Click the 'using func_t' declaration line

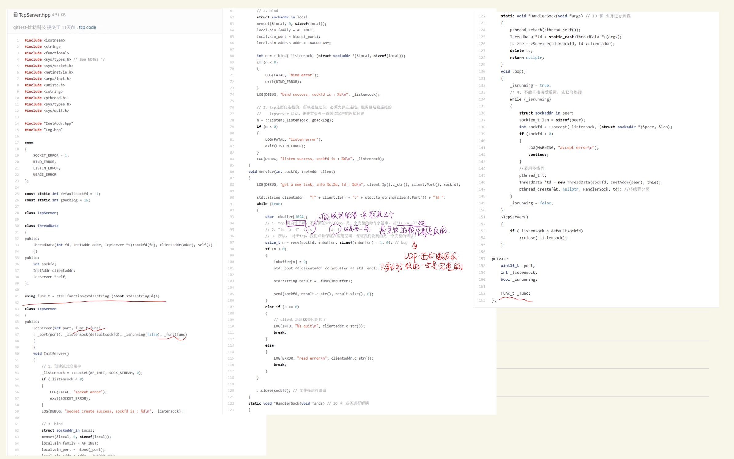(x=92, y=296)
